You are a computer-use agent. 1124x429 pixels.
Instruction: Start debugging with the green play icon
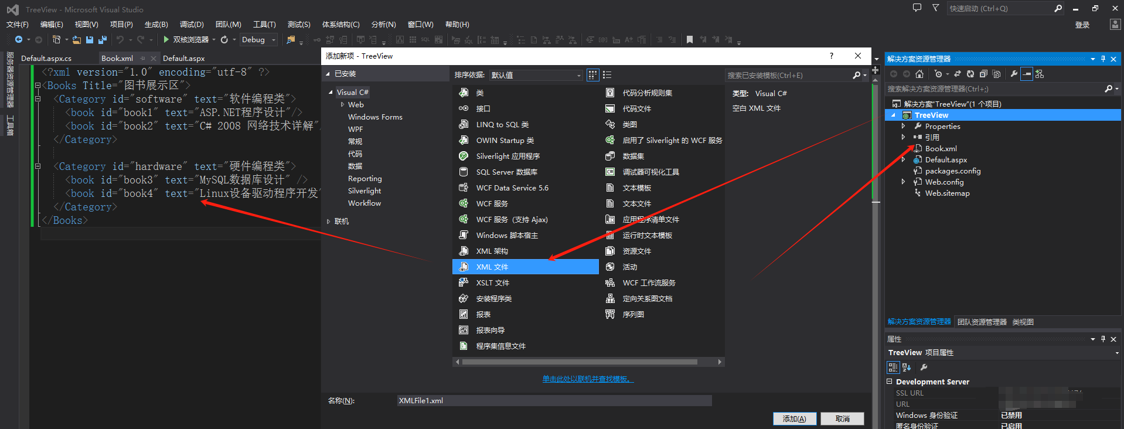(x=166, y=39)
